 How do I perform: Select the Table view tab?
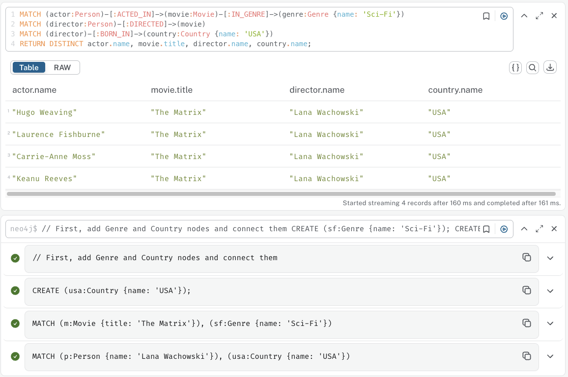click(28, 67)
